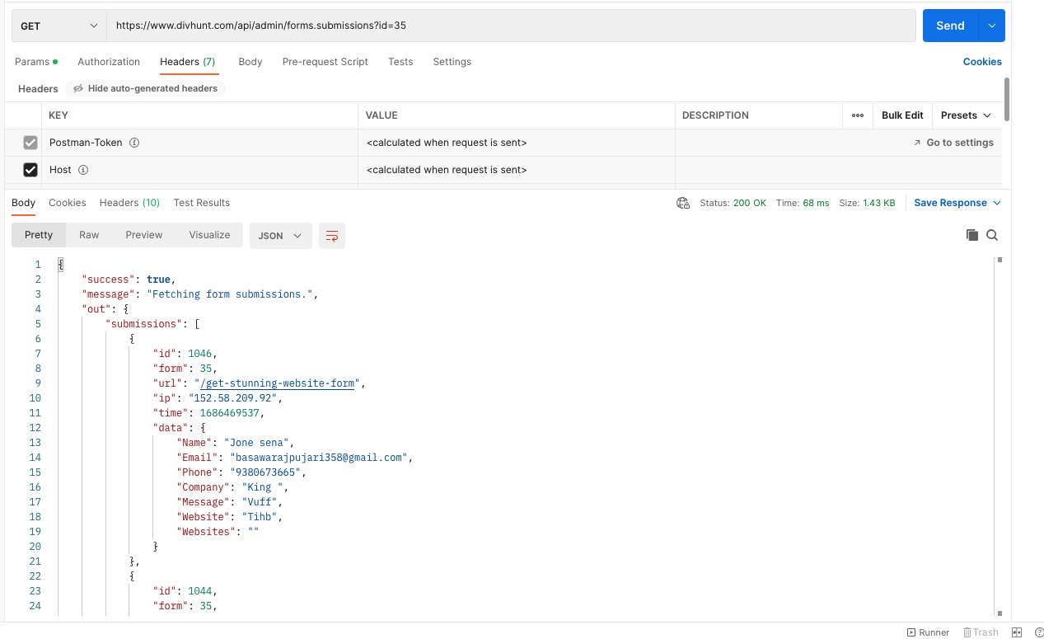This screenshot has width=1044, height=639.
Task: Click the search icon in response panel
Action: (x=992, y=235)
